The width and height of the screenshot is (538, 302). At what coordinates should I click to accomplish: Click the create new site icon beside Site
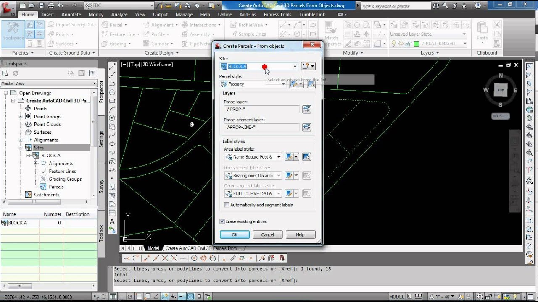click(x=306, y=66)
